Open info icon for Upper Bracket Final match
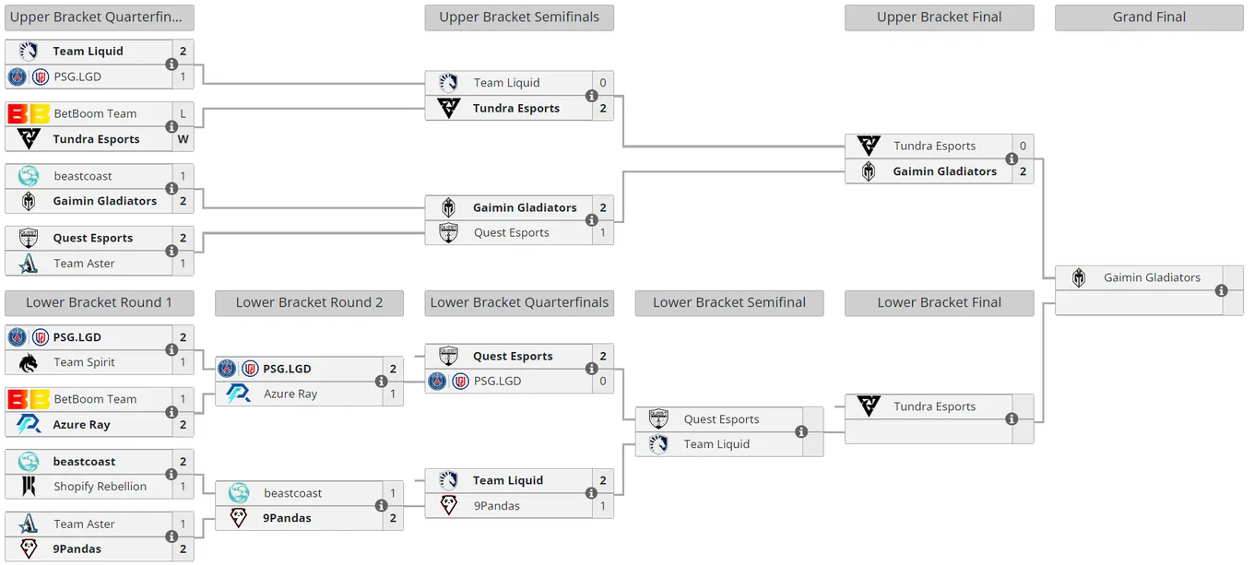 (1011, 159)
